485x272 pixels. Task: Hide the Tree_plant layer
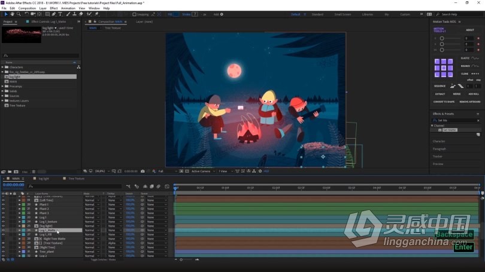pos(3,252)
